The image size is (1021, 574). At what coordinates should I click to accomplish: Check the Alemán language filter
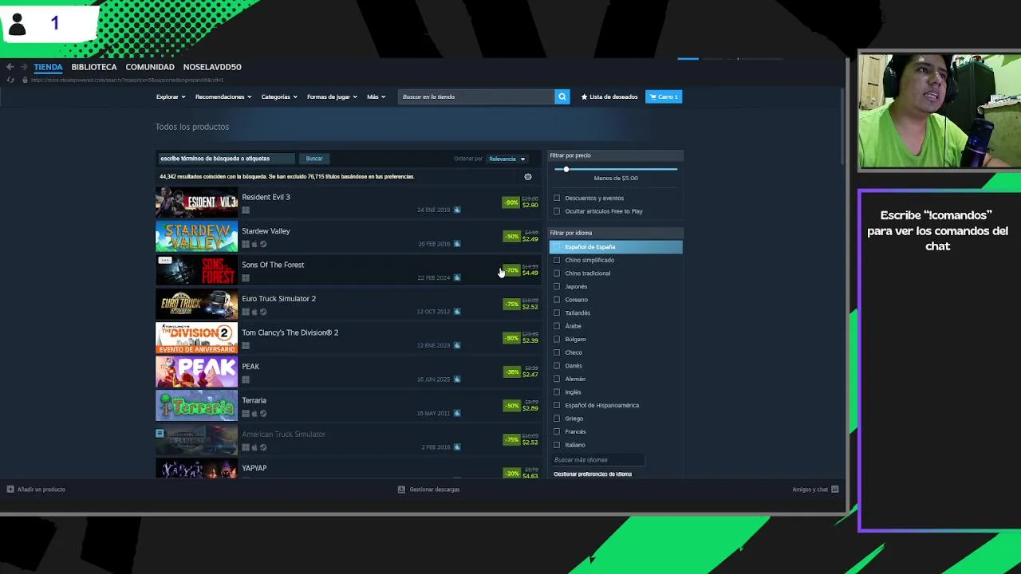[x=557, y=379]
